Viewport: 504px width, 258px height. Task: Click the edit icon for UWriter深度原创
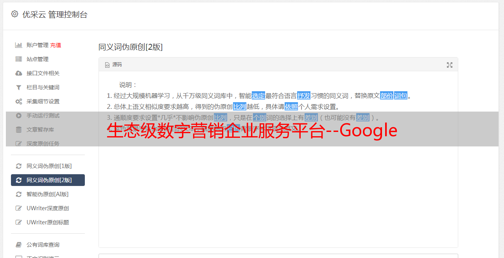click(x=18, y=208)
